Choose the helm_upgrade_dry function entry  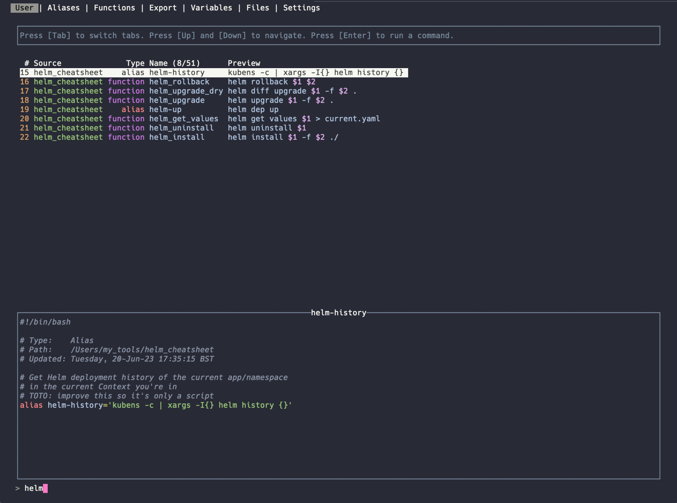[186, 91]
